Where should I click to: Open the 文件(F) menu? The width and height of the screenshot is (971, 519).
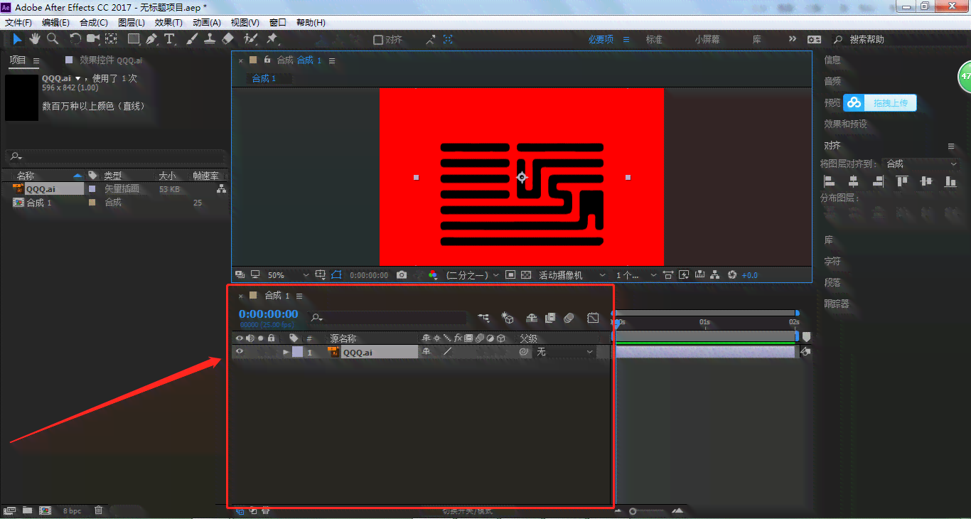pos(19,23)
